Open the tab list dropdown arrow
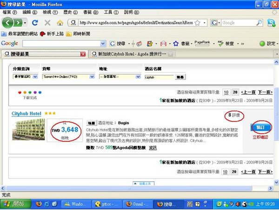The width and height of the screenshot is (279, 210). click(277, 54)
